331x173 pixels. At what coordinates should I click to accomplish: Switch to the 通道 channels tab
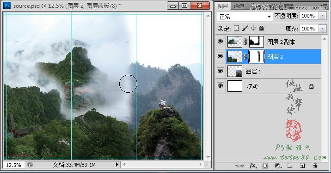pos(239,6)
